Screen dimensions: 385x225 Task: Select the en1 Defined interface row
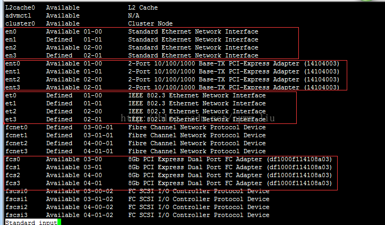pos(132,39)
